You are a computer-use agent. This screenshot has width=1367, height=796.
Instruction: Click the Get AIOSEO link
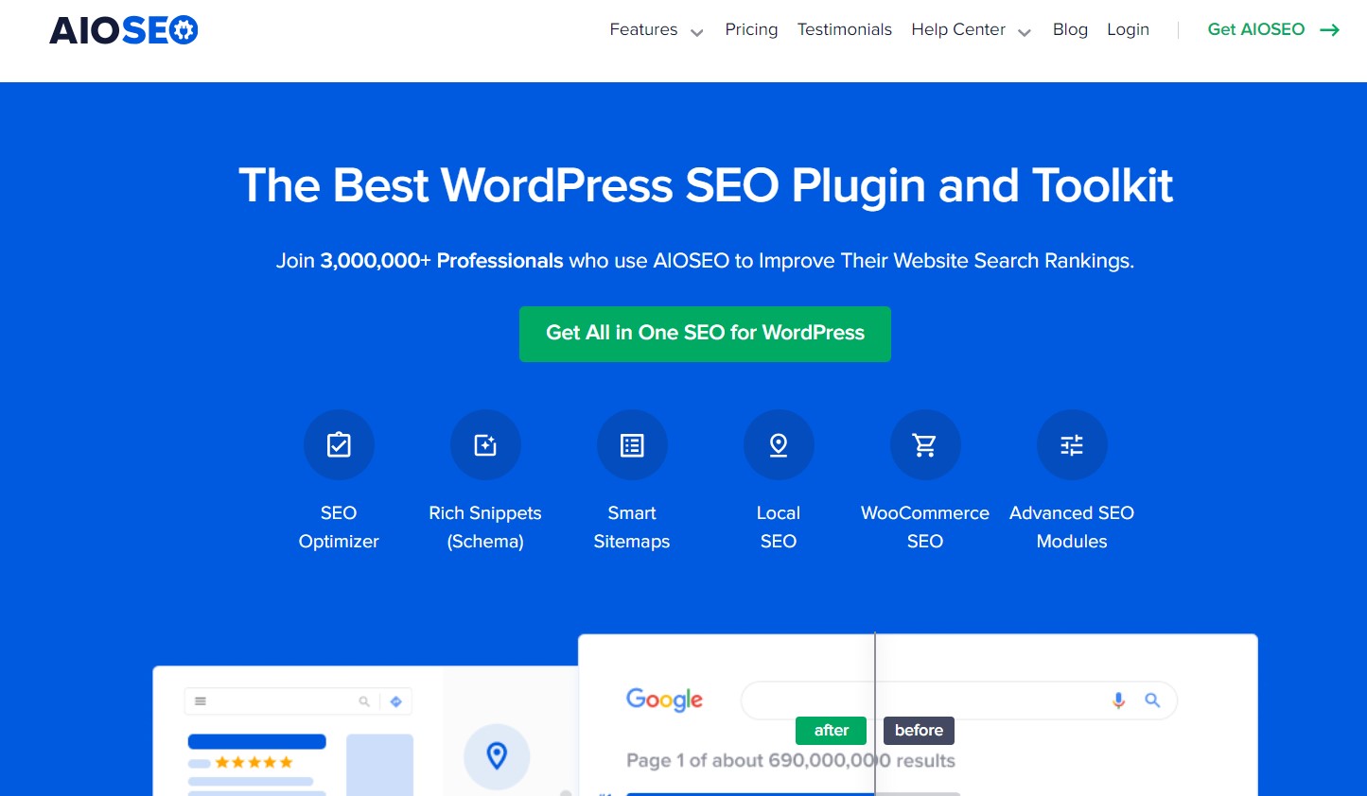click(x=1256, y=29)
